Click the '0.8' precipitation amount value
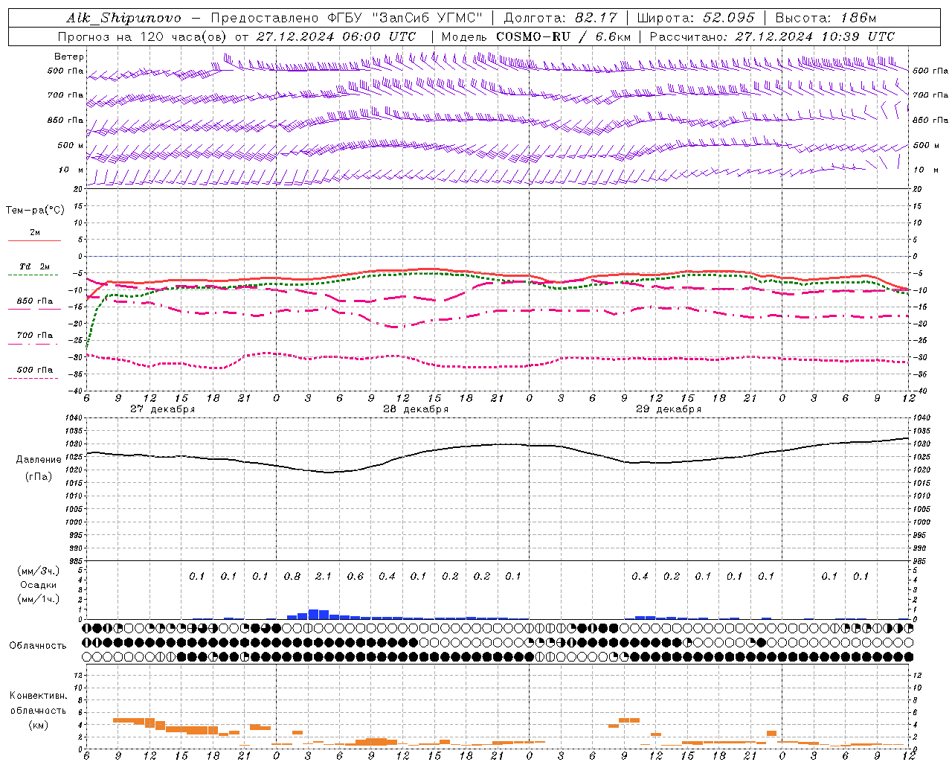Viewport: 952px width, 762px height. [x=292, y=576]
